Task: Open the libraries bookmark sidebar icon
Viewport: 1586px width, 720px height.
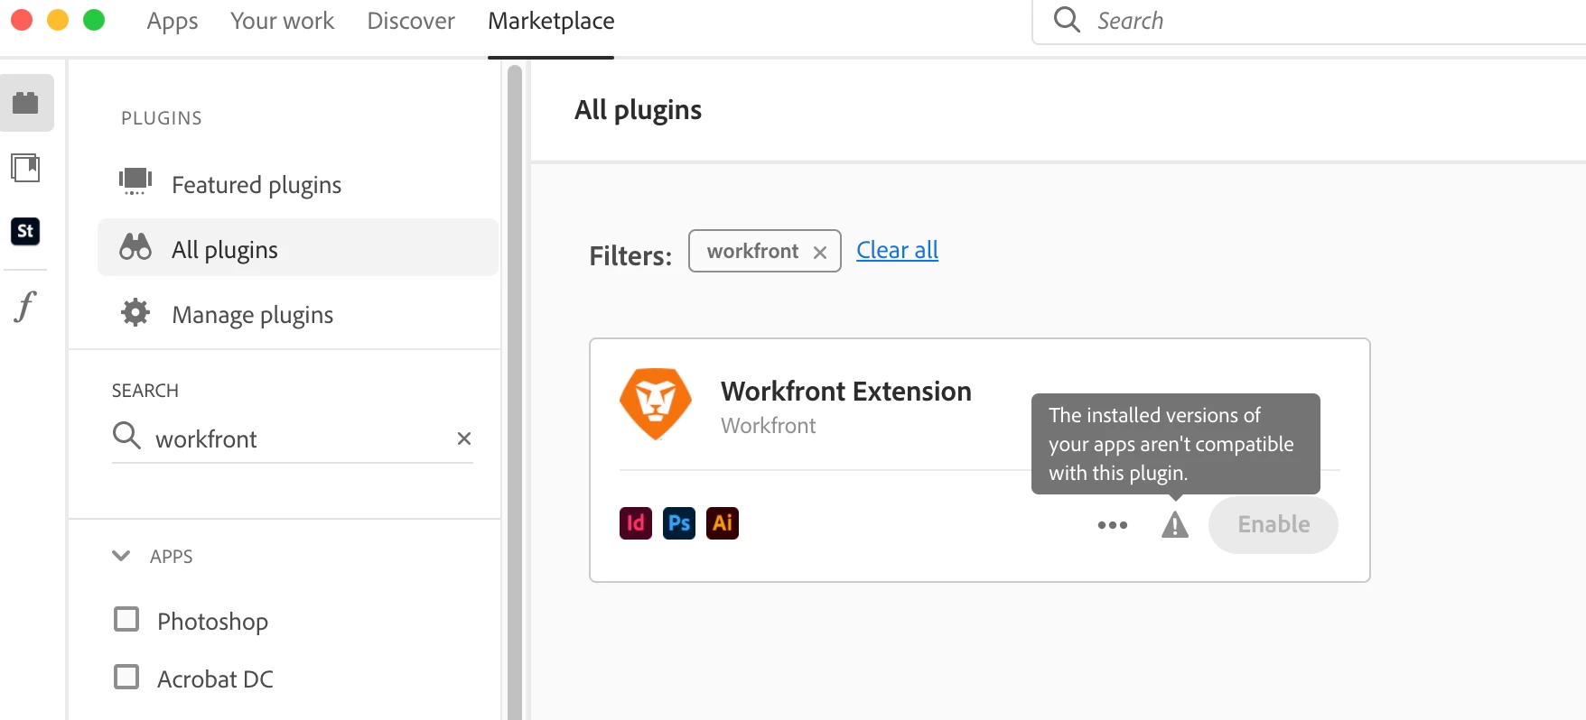Action: pos(25,168)
